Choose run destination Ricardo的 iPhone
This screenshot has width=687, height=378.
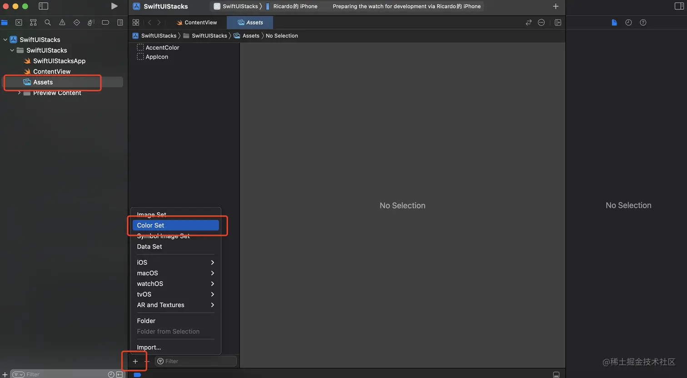(291, 6)
